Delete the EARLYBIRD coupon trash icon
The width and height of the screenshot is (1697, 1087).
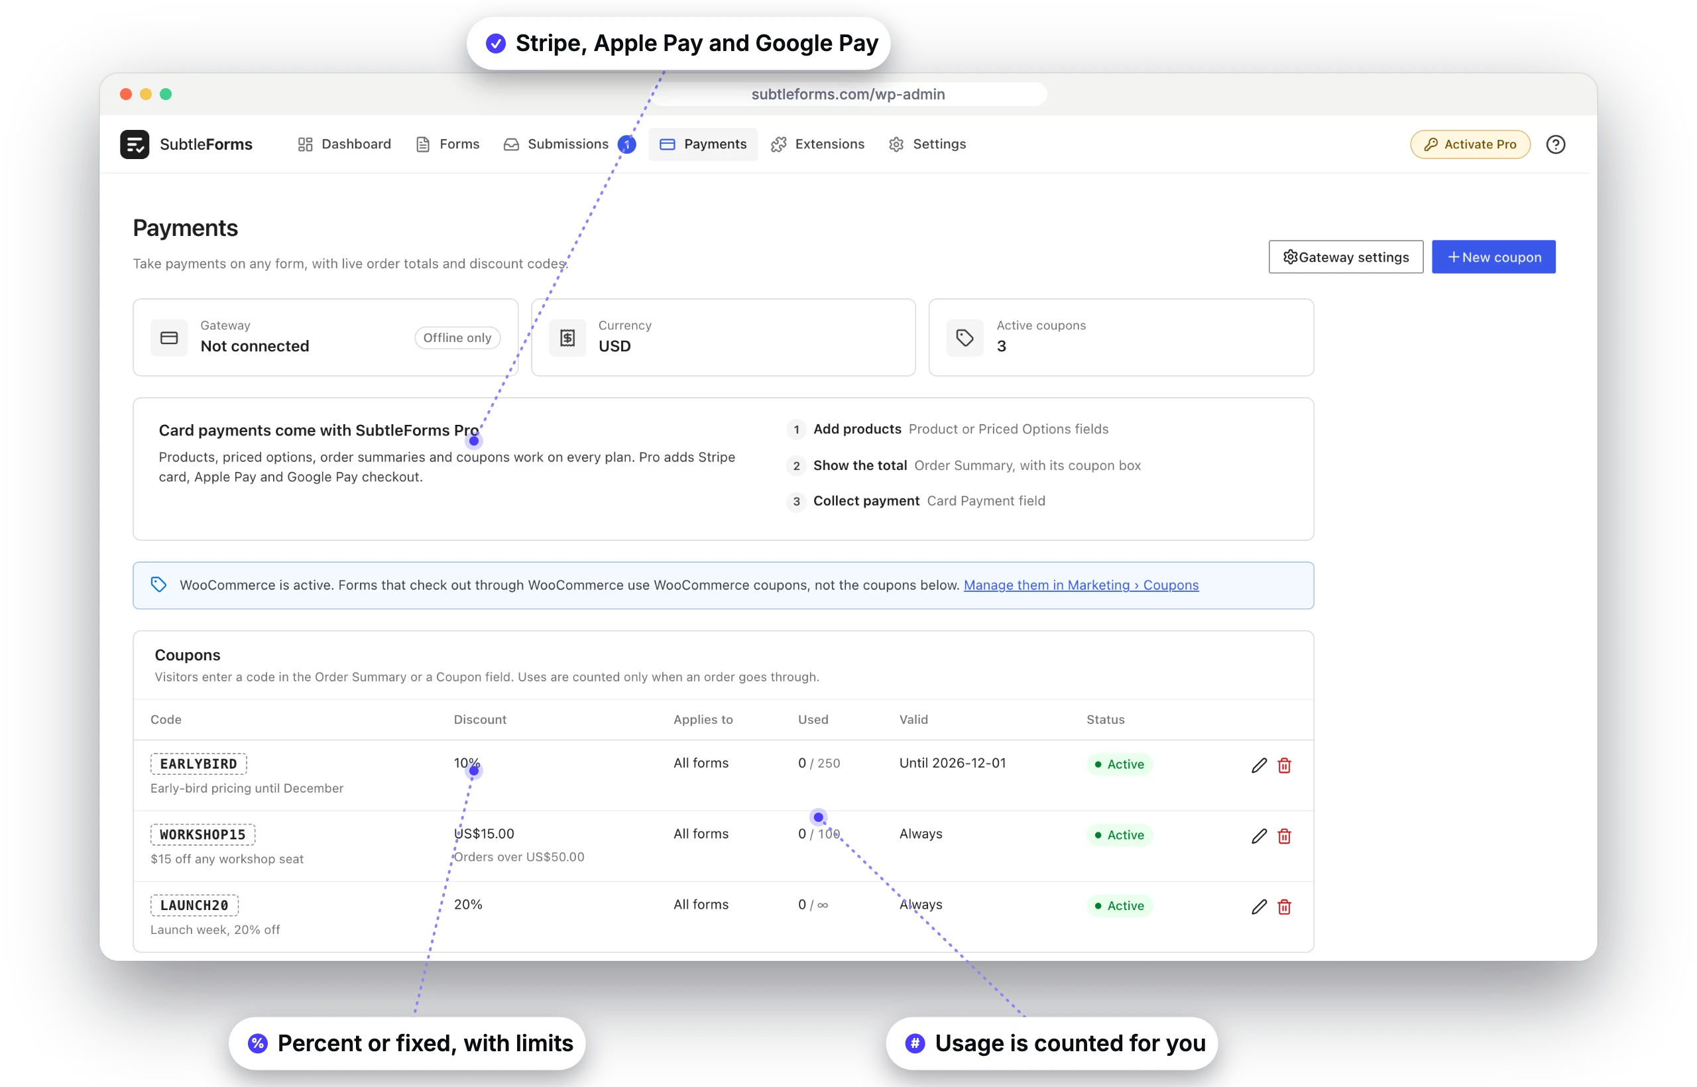(x=1284, y=765)
